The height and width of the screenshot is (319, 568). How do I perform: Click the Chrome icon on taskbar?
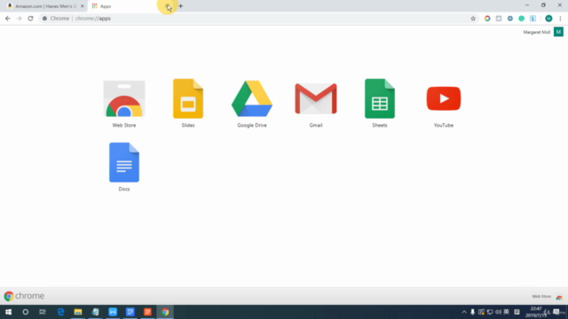tap(165, 312)
